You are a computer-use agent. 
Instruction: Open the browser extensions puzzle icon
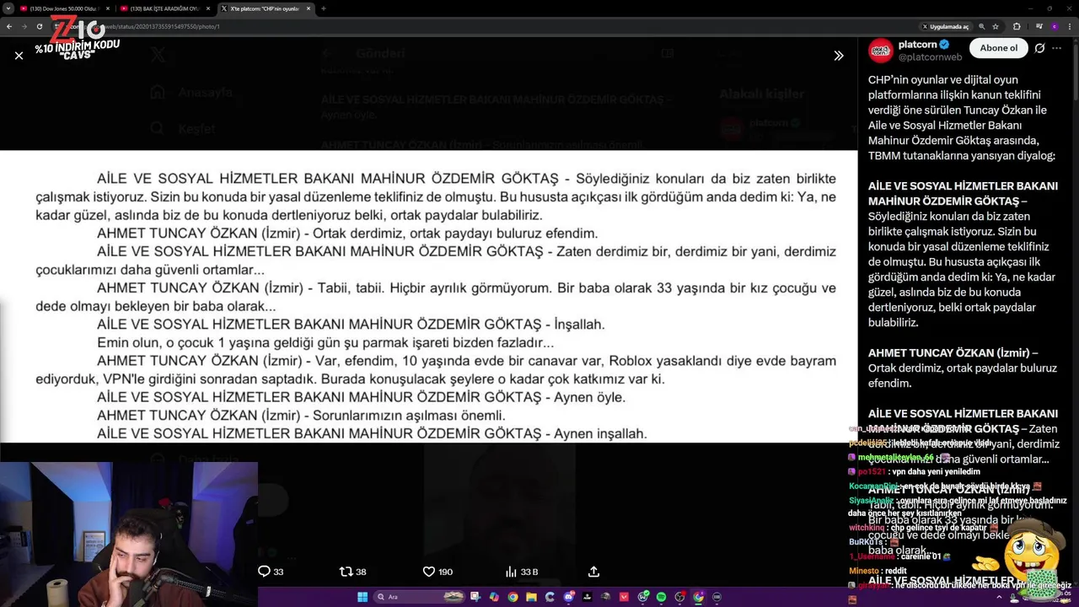tap(1017, 26)
